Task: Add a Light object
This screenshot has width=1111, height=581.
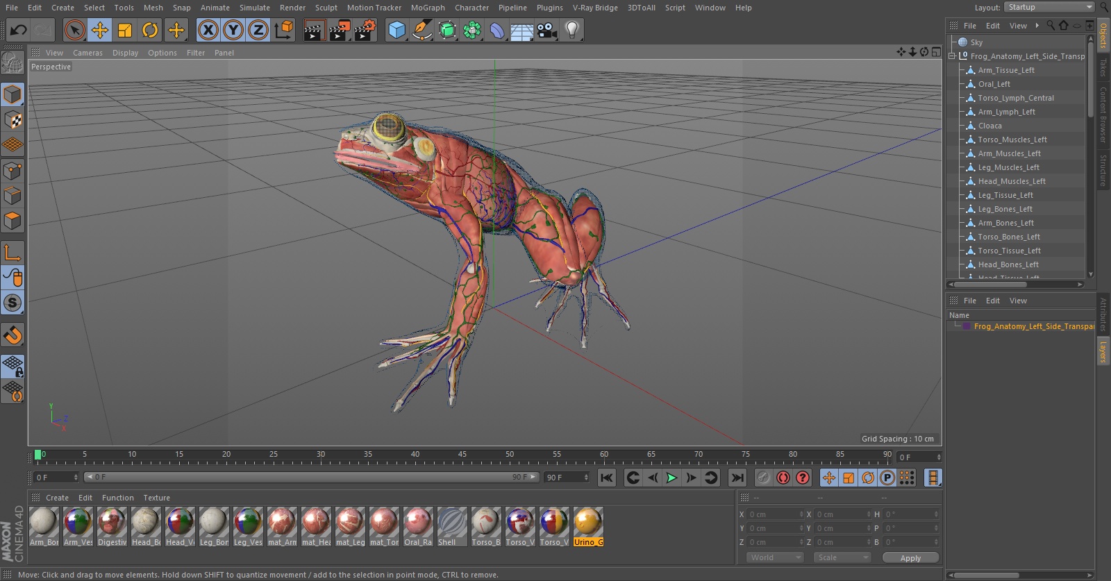Action: click(x=572, y=30)
